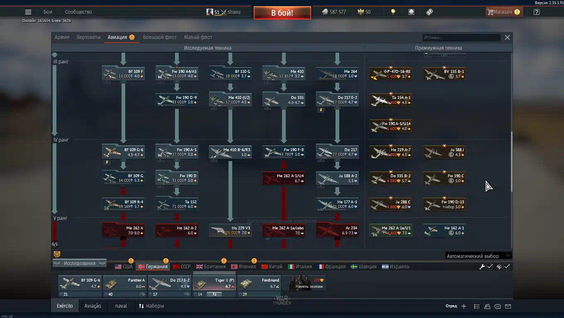Viewport: 564px width, 318px height.
Task: Select premium Ju 388 J card
Action: 445,152
